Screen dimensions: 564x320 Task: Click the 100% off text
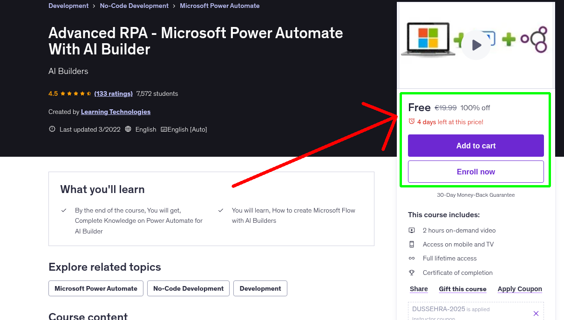pyautogui.click(x=475, y=108)
